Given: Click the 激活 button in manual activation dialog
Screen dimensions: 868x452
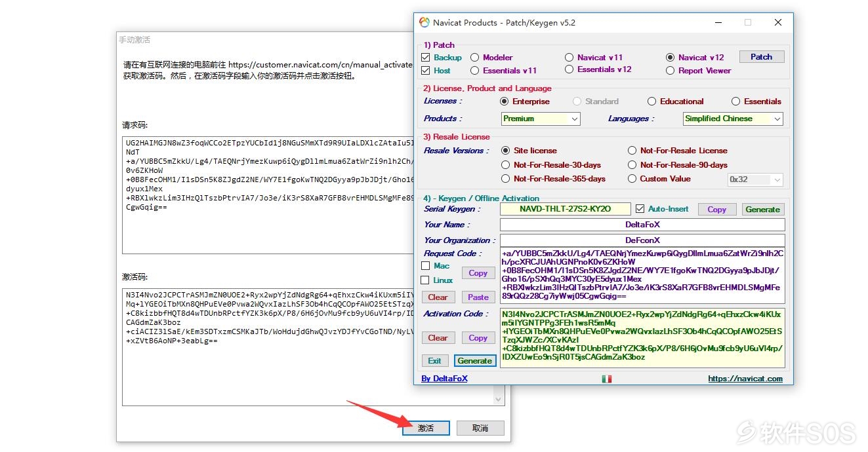Looking at the screenshot, I should coord(426,428).
